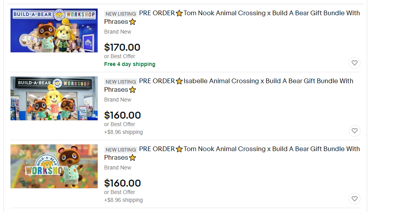405x212 pixels.
Task: Add the $170.00 Tom Nook listing to watchlist
Action: [354, 63]
